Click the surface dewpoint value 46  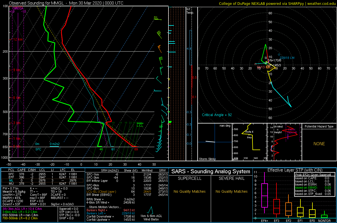(101, 149)
